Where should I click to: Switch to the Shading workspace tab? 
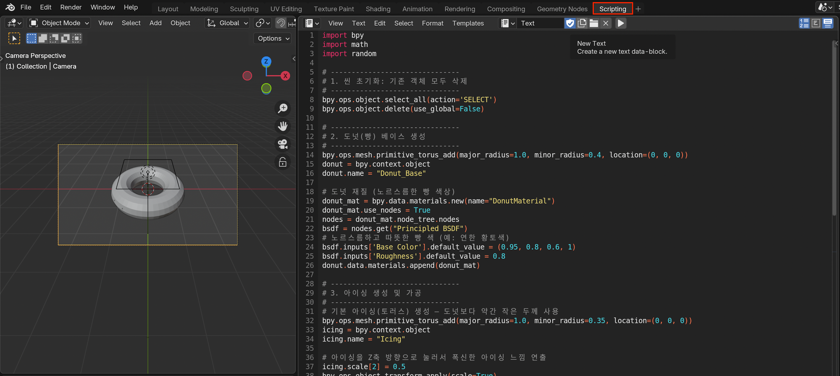[x=378, y=9]
